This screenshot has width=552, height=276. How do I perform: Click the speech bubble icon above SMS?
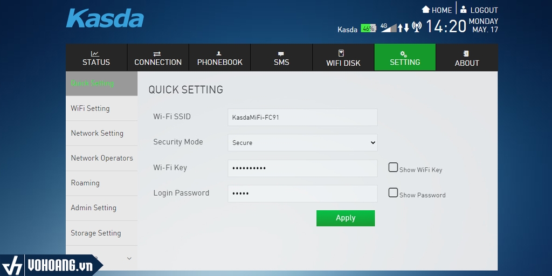click(280, 54)
